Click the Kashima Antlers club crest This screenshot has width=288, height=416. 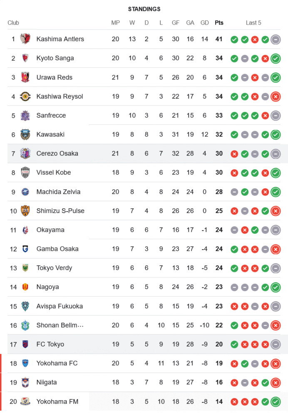pyautogui.click(x=26, y=39)
